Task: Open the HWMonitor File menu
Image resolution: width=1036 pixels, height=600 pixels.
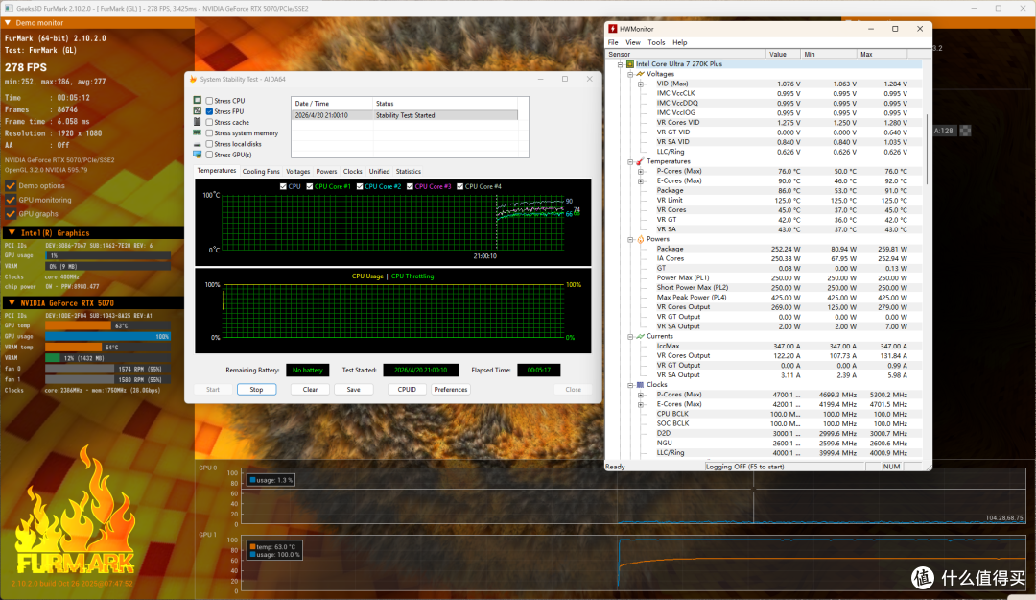Action: click(x=613, y=42)
